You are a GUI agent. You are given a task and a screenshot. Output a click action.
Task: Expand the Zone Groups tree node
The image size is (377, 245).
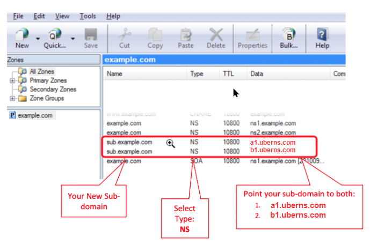[x=11, y=99]
